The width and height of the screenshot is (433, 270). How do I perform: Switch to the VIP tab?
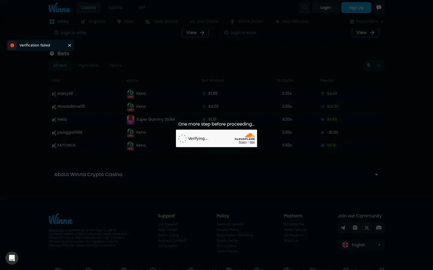[x=142, y=7]
